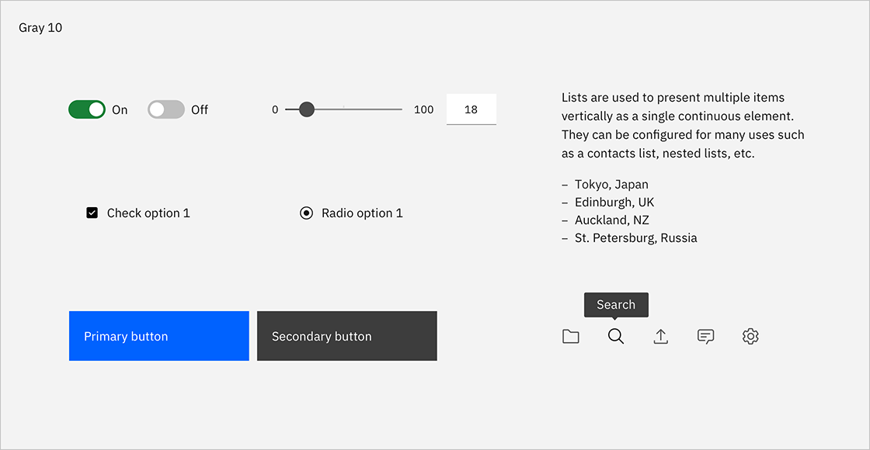870x450 pixels.
Task: Uncheck Check option 1
Action: (92, 212)
